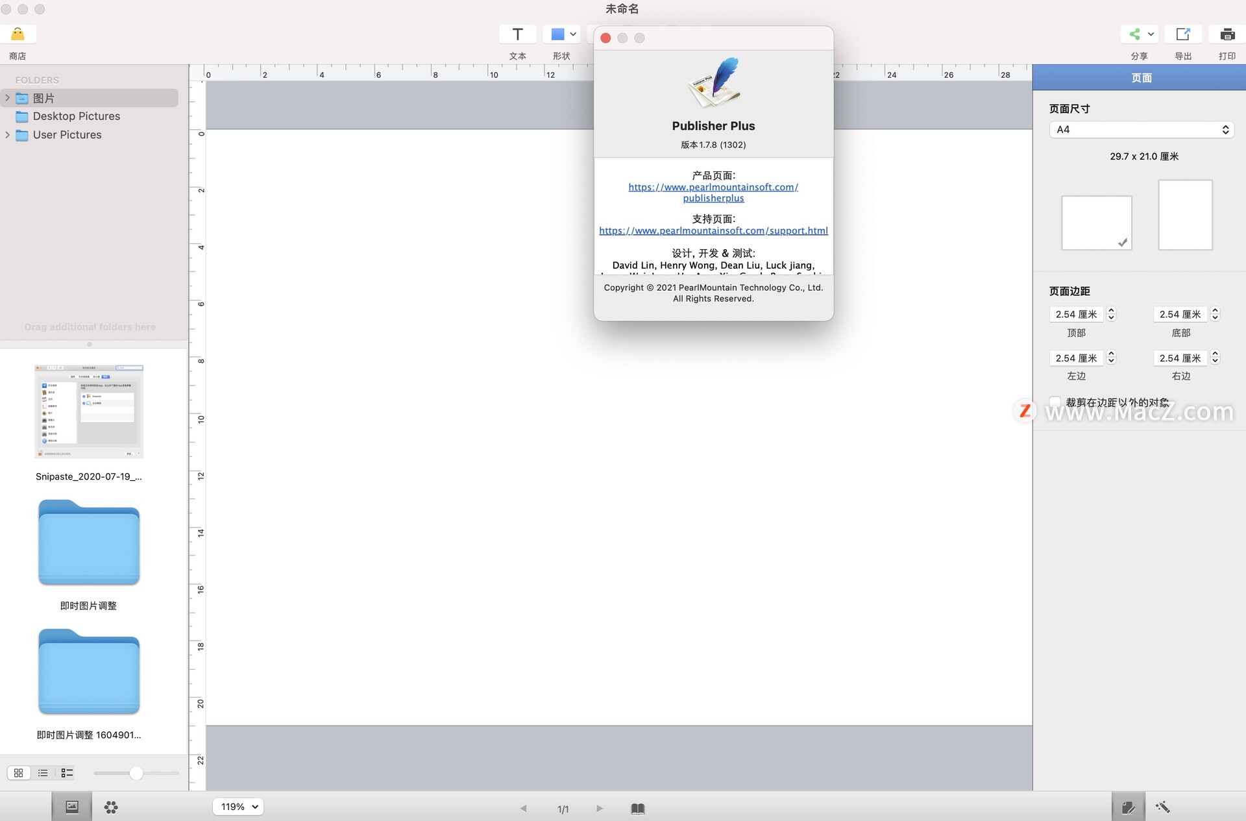Expand the User Pictures folder
The width and height of the screenshot is (1246, 821).
pos(7,135)
